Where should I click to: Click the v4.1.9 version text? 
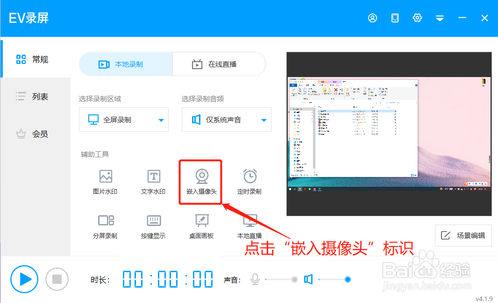[484, 298]
